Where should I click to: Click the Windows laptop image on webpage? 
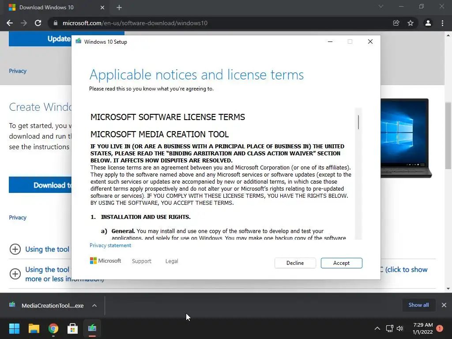point(406,138)
